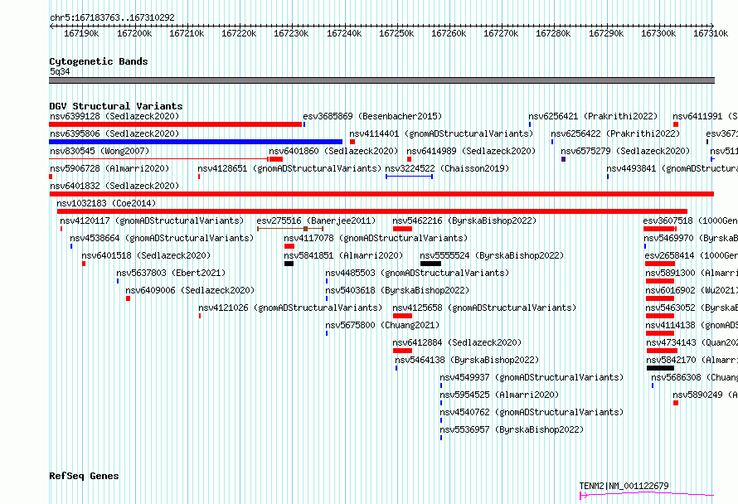This screenshot has height=504, width=738.
Task: Open nsv3224522 (Chaisson2019) variant label
Action: [x=447, y=168]
